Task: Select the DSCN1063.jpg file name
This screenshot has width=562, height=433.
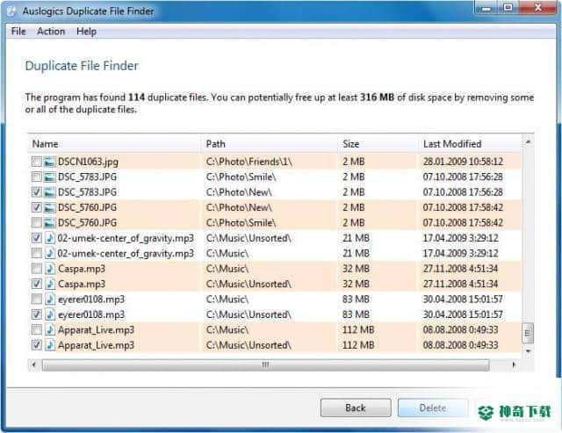Action: tap(88, 162)
